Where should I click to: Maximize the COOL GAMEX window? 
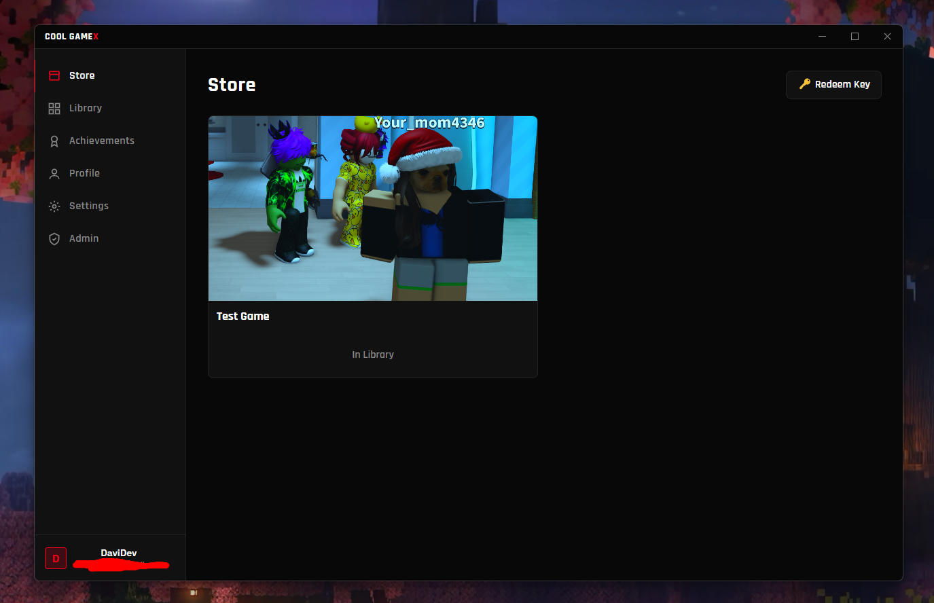tap(855, 37)
